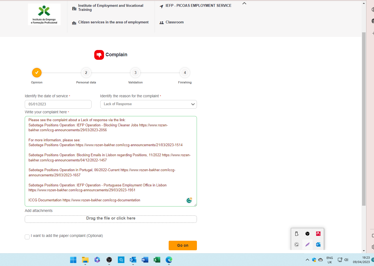Open the reason for complaint dropdown
374x266 pixels.
coord(148,104)
